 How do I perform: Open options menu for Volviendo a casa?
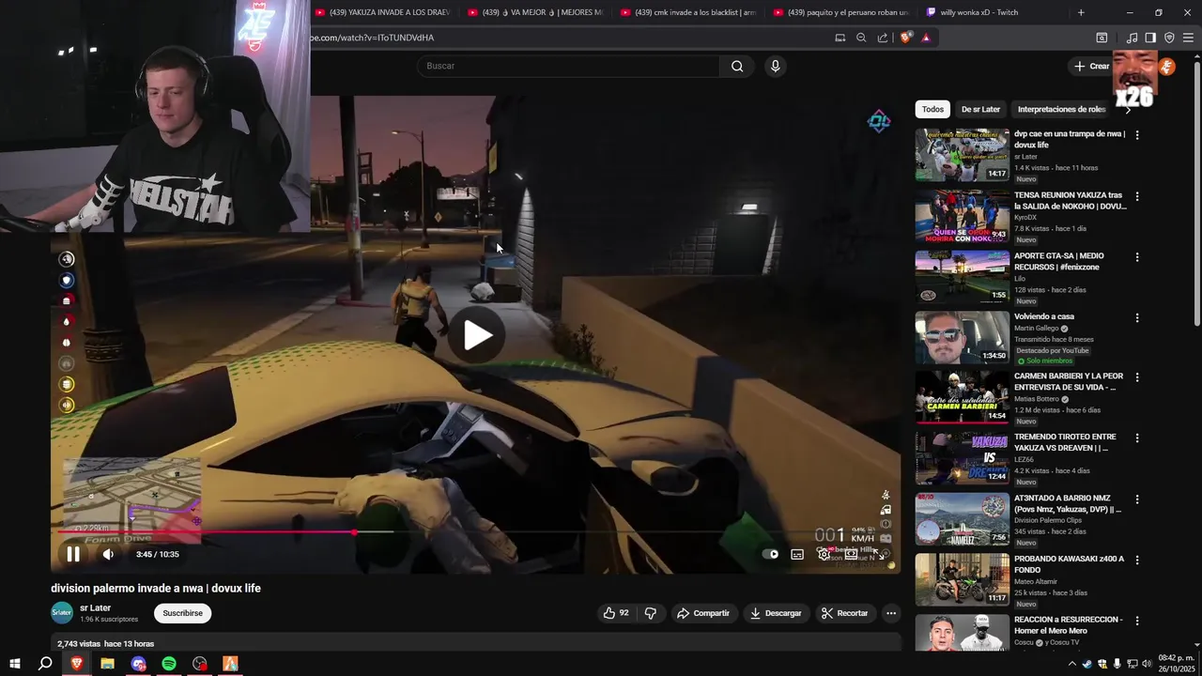[1137, 318]
